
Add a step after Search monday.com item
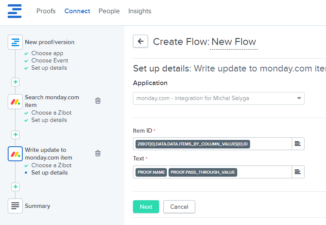(x=15, y=135)
